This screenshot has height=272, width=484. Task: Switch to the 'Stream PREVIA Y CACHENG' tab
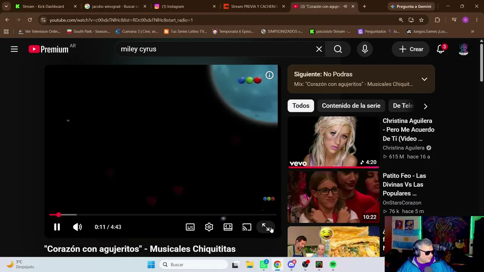point(254,6)
